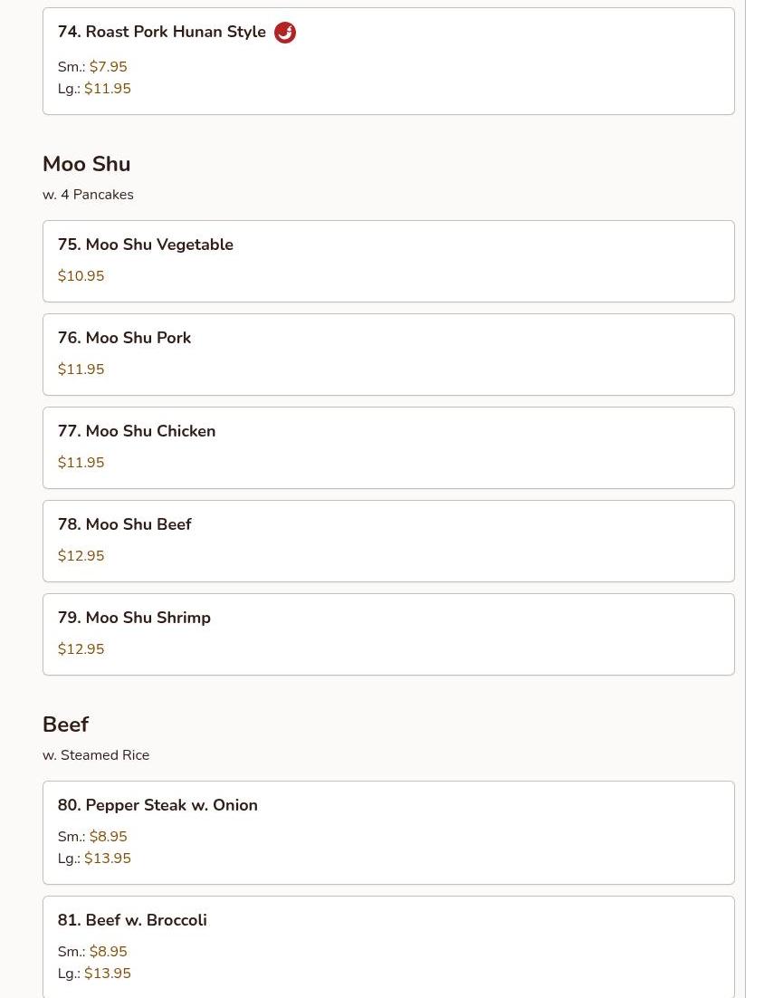
Task: Open 79. Moo Shu Shrimp card
Action: [388, 635]
